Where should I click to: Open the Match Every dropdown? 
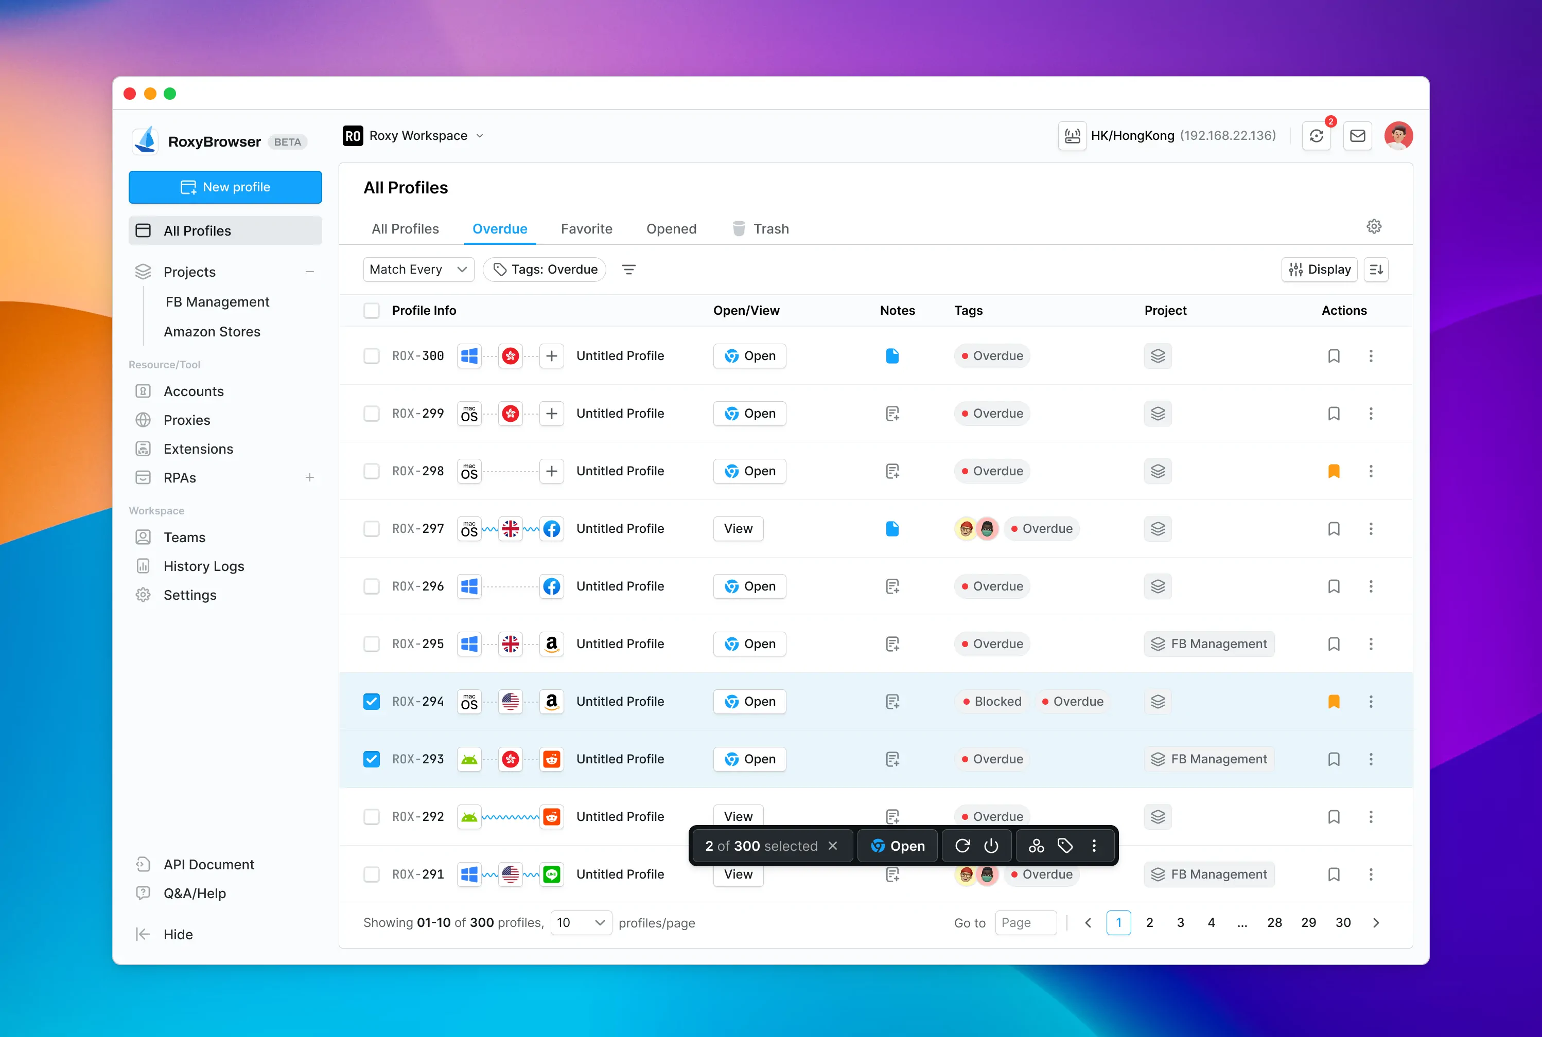(418, 269)
